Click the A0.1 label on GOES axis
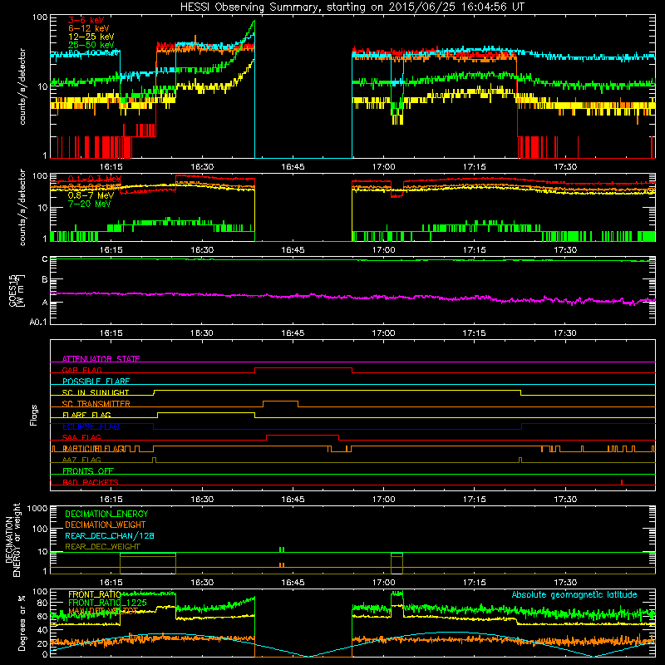Viewport: 665px width, 665px height. [38, 322]
